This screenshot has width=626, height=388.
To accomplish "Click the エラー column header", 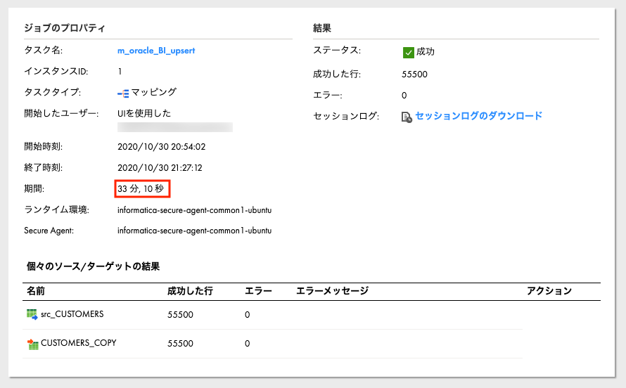I will point(258,291).
